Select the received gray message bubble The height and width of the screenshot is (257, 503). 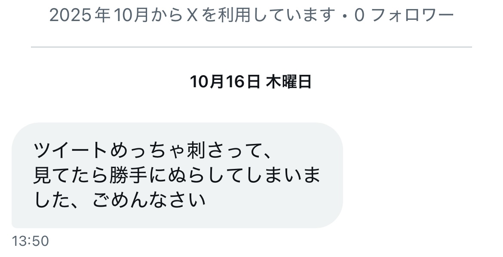tap(177, 175)
